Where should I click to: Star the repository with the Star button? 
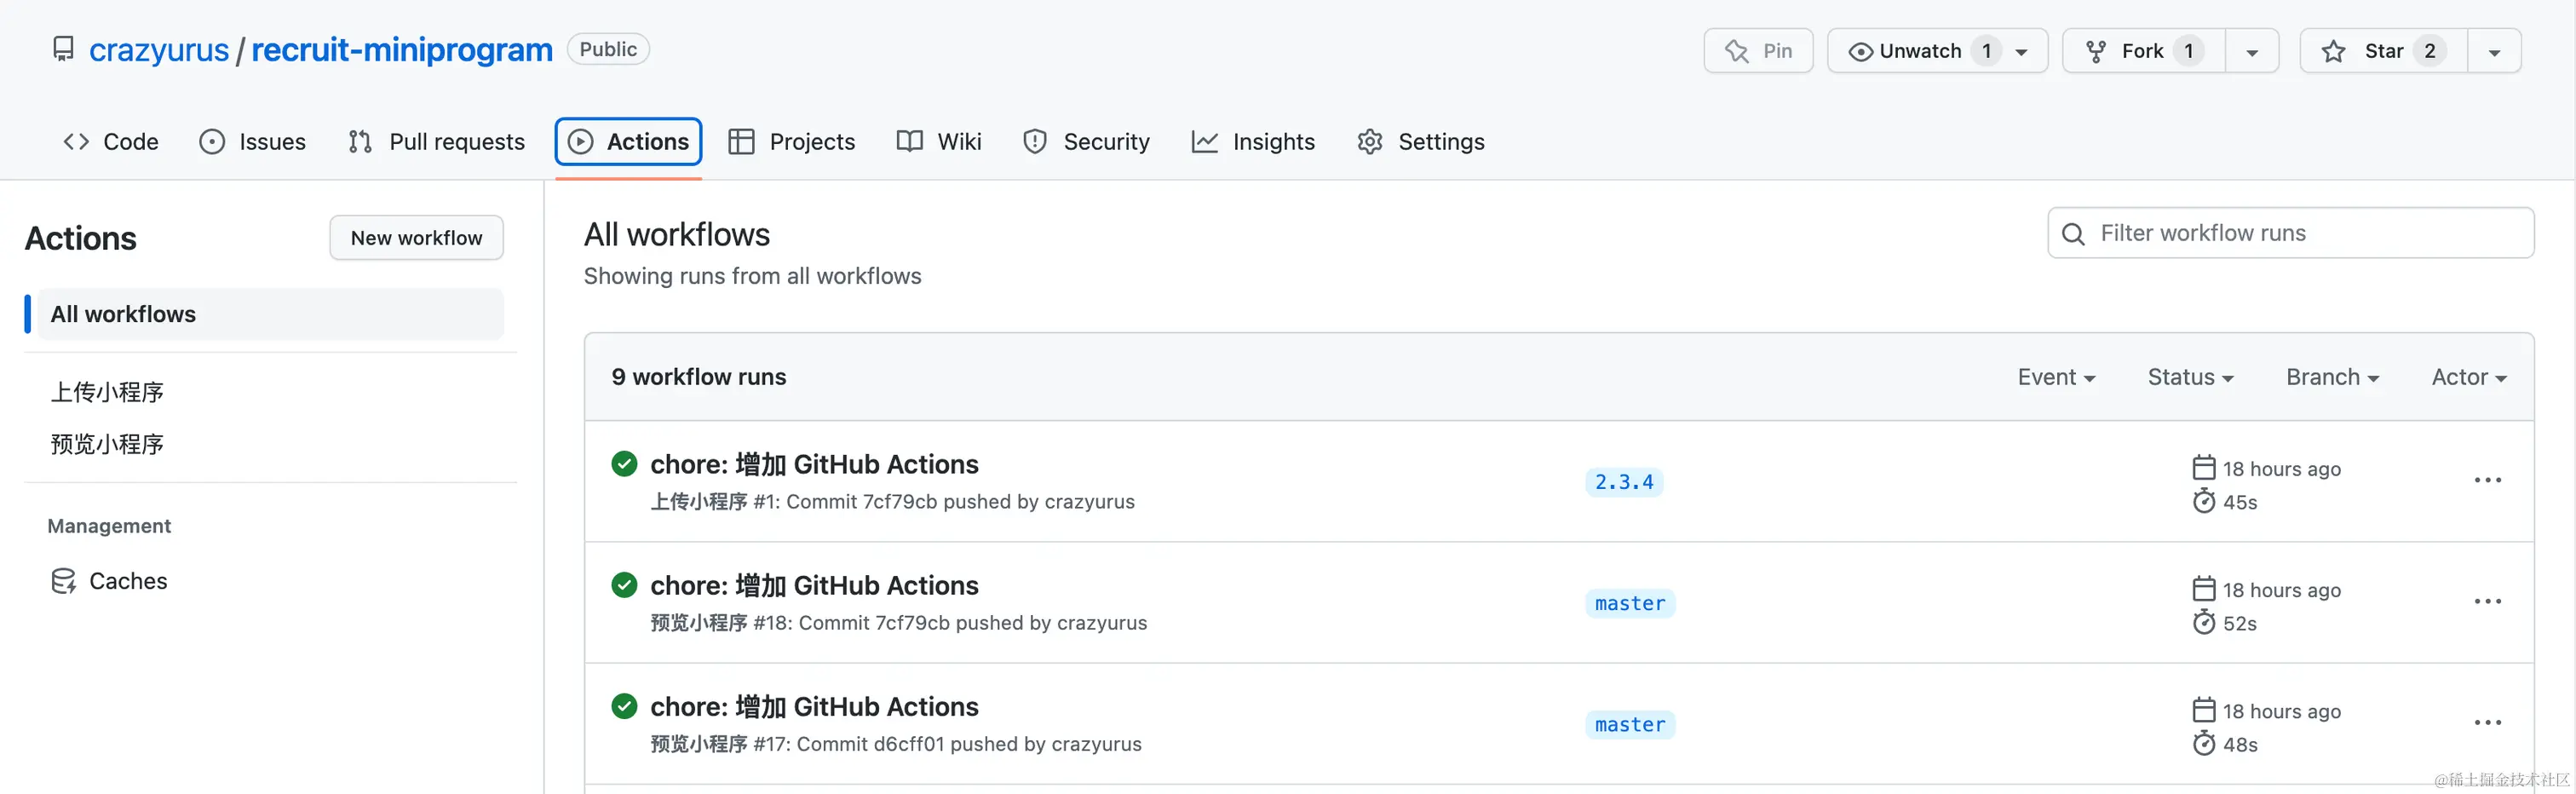pyautogui.click(x=2384, y=51)
